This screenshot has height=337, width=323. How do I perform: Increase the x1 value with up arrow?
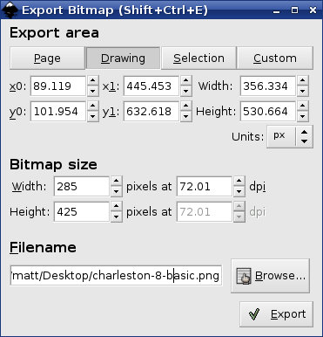point(186,80)
